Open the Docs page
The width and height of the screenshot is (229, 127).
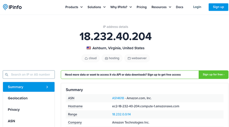pyautogui.click(x=179, y=7)
